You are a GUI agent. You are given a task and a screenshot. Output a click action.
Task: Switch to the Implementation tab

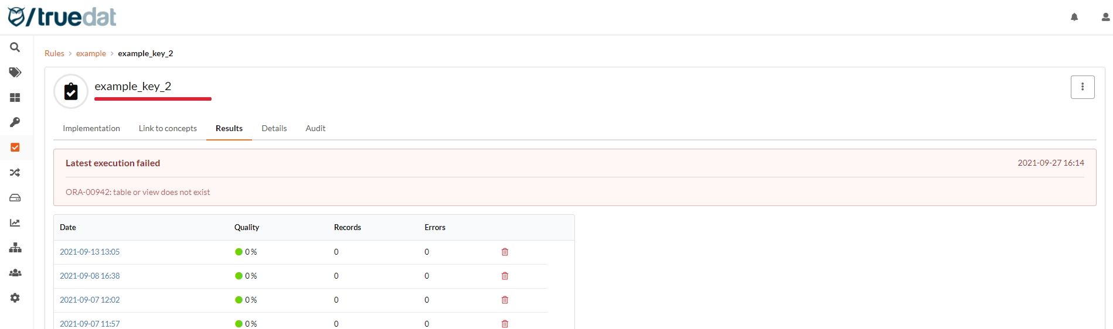(x=91, y=129)
